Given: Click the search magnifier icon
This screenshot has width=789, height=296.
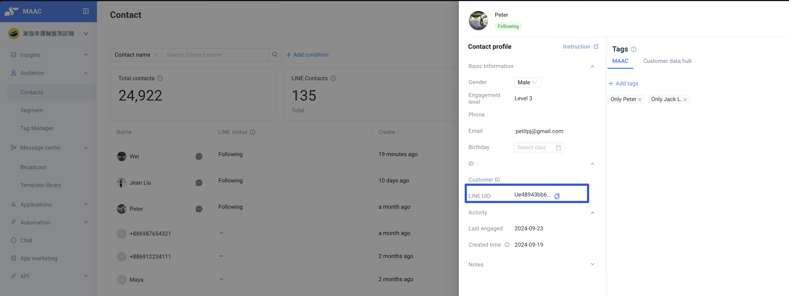Looking at the screenshot, I should (x=275, y=55).
